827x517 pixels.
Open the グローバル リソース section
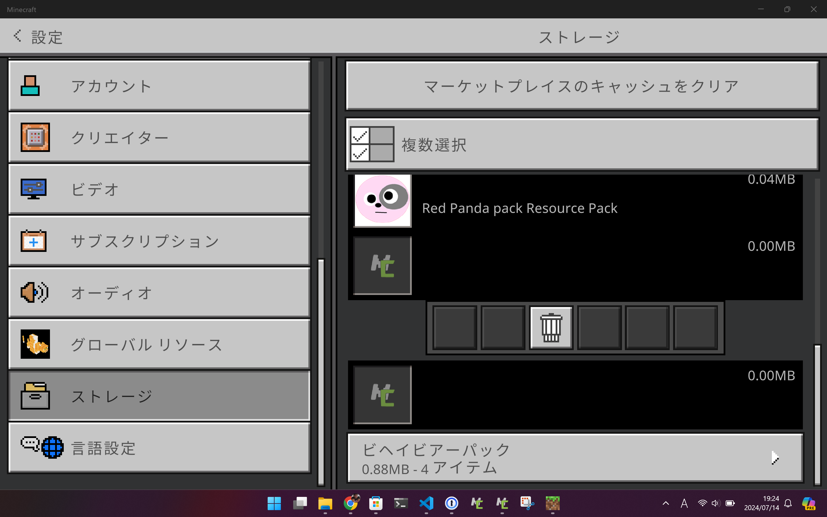[x=159, y=344]
